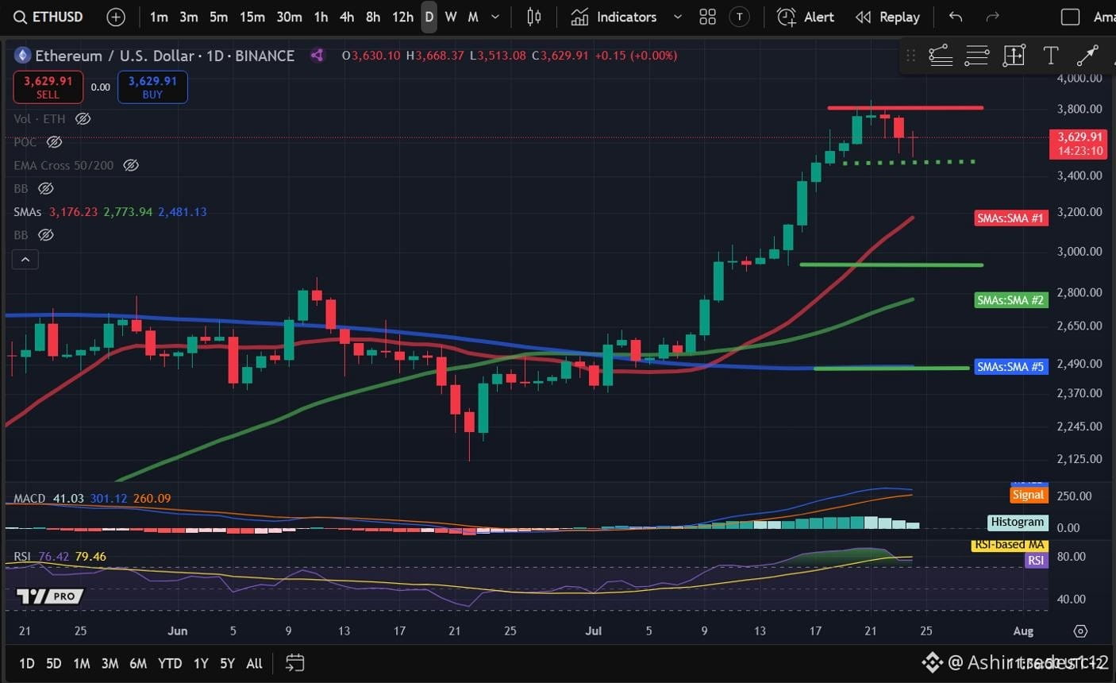This screenshot has height=683, width=1116.
Task: Show the EMA Cross 50/200 indicator
Action: point(131,165)
